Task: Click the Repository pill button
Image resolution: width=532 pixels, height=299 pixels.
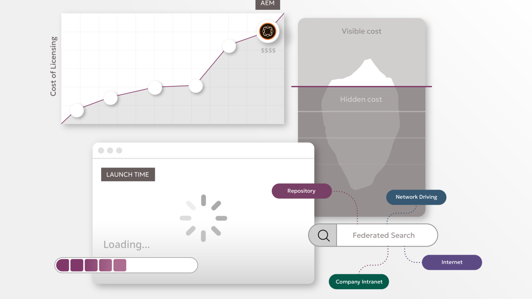Action: click(x=301, y=191)
